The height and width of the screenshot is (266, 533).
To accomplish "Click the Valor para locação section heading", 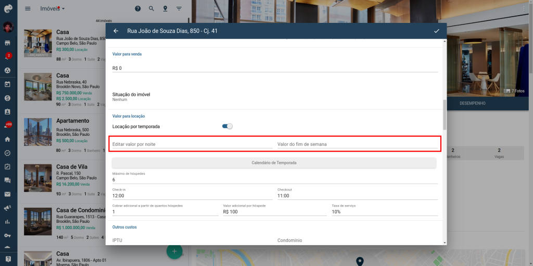I will pyautogui.click(x=129, y=116).
